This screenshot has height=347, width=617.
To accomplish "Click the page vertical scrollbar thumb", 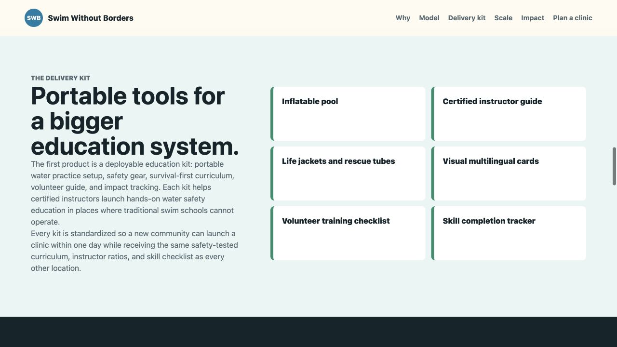I will [x=614, y=166].
